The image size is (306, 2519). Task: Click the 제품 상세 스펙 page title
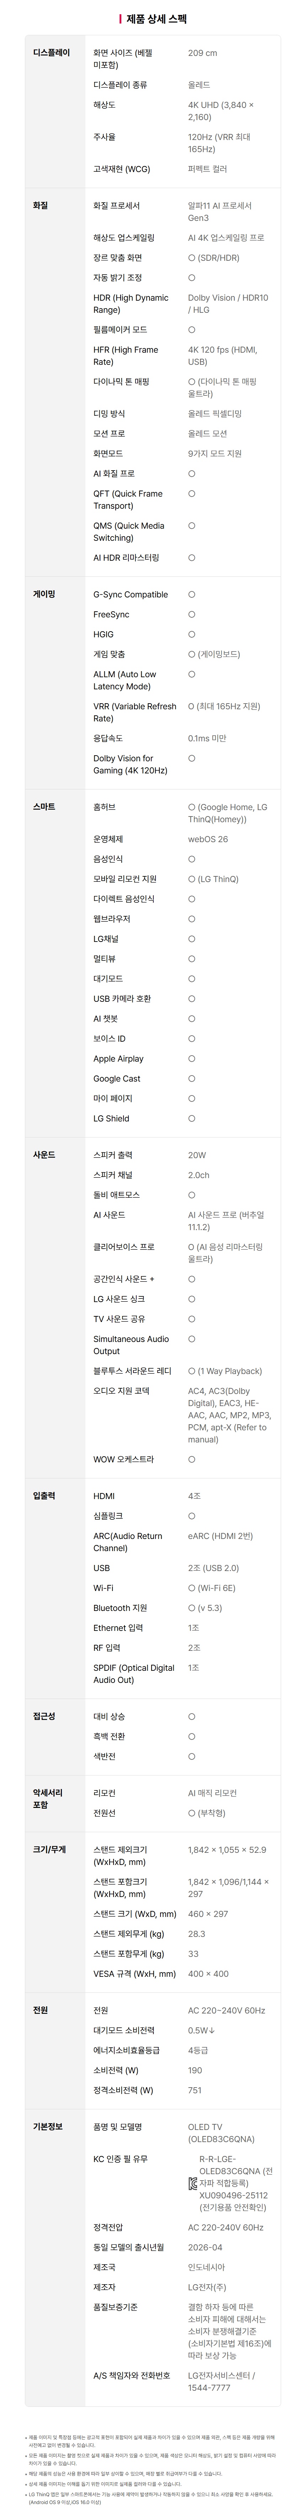pos(157,19)
